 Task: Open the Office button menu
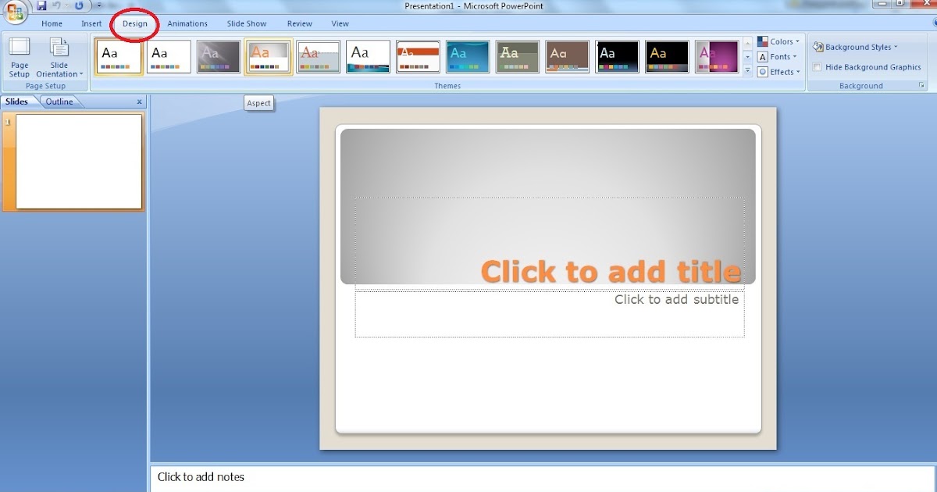pyautogui.click(x=15, y=11)
